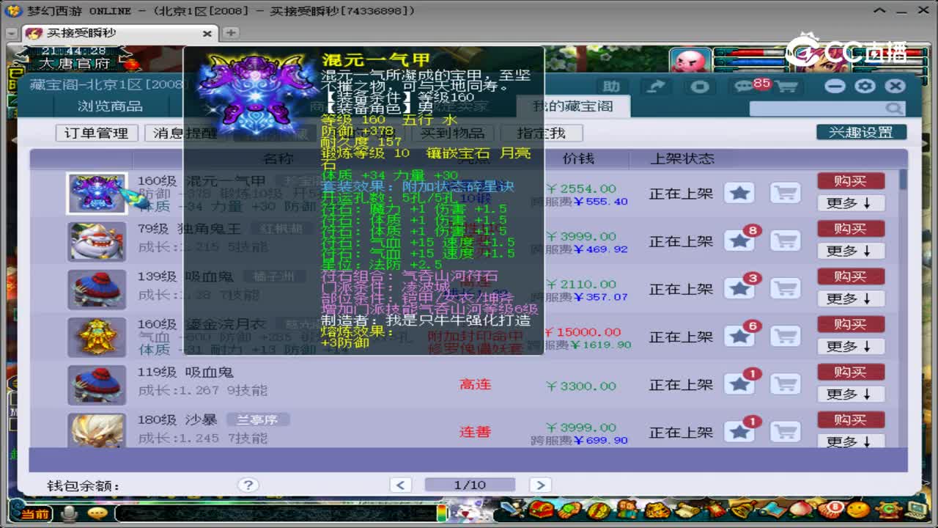This screenshot has width=938, height=528.
Task: Open the shopping cart in header
Action: coord(786,87)
